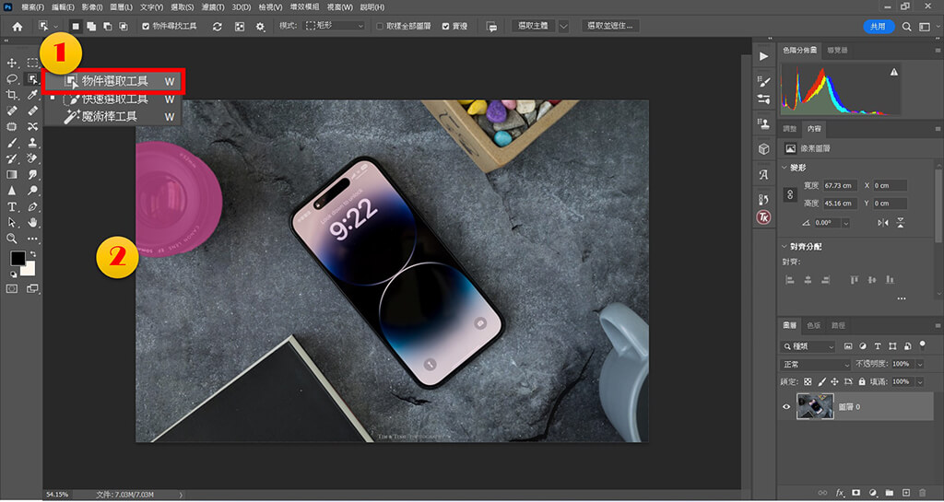Select the Brush tool

pos(11,143)
